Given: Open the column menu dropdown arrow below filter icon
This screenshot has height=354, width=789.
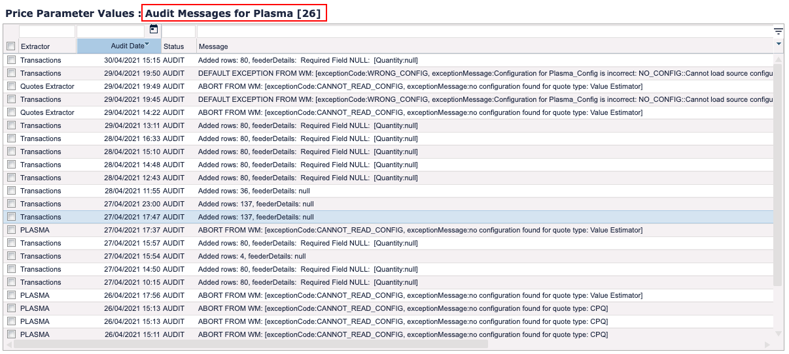Looking at the screenshot, I should click(x=779, y=44).
